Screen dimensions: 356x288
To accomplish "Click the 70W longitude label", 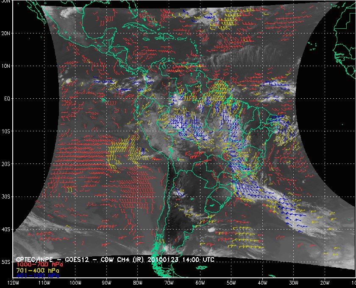I will tap(169, 283).
